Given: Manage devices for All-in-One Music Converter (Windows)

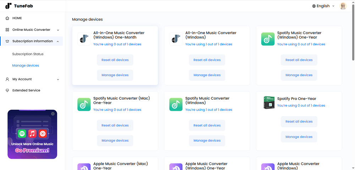Looking at the screenshot, I should 207,75.
